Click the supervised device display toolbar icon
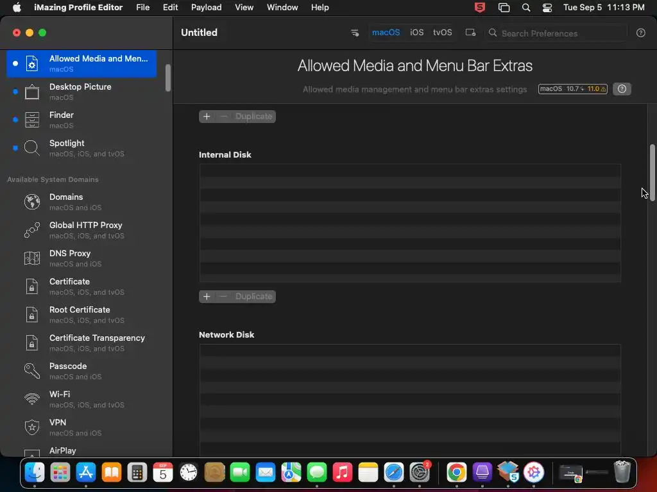657x492 pixels. click(470, 33)
